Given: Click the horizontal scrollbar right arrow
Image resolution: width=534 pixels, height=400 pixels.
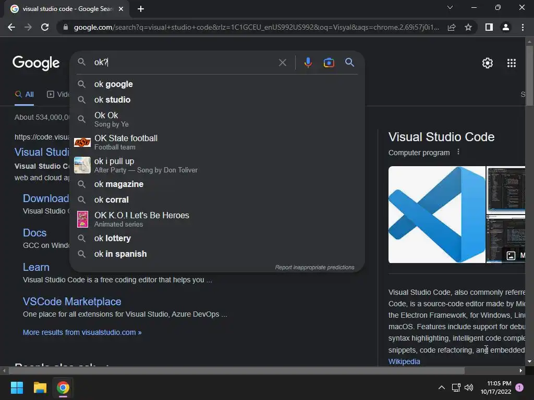Looking at the screenshot, I should point(521,370).
